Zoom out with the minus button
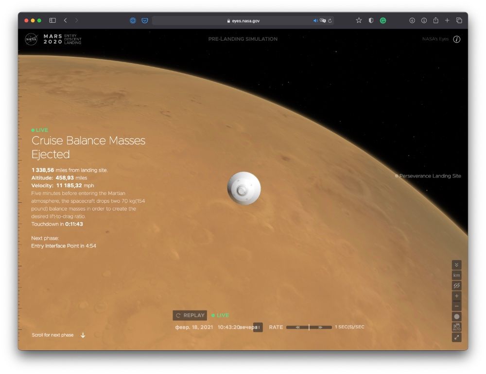486x374 pixels. [x=456, y=306]
